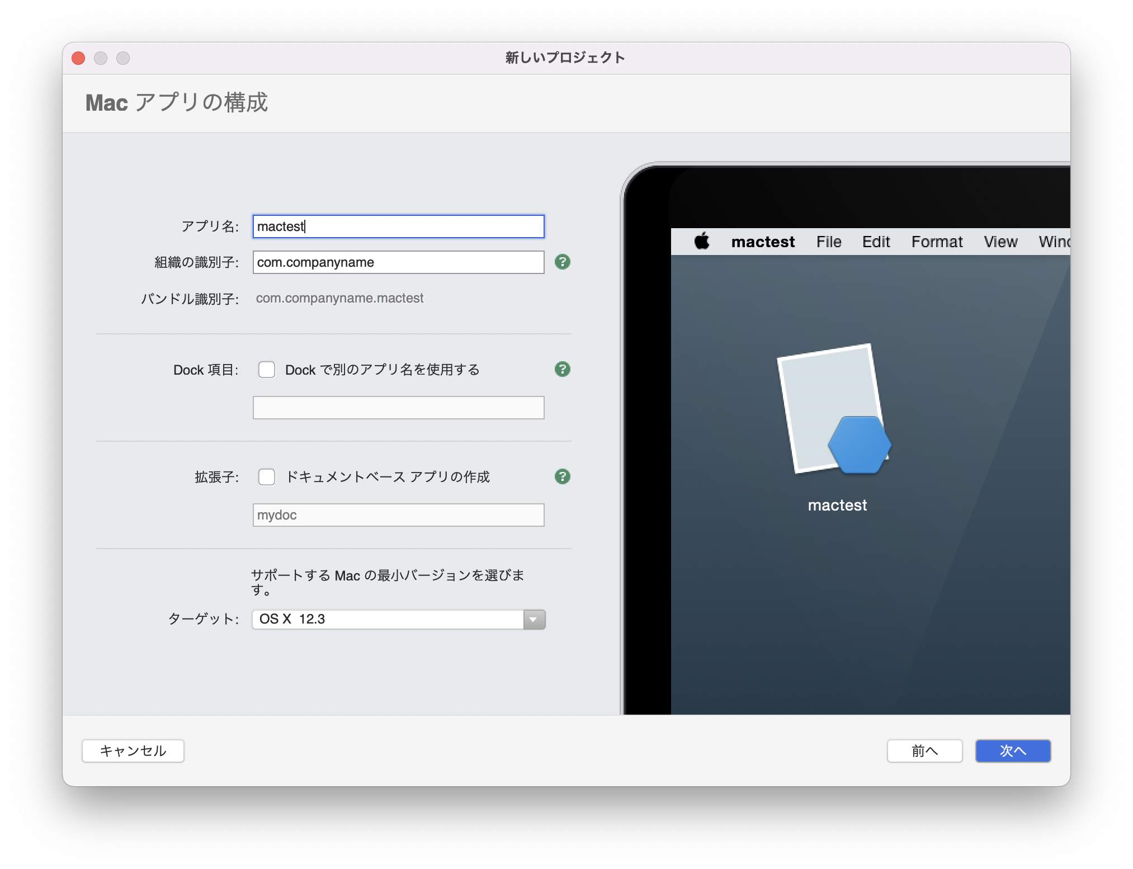Screen dimensions: 1133x869
Task: Click the com.companyname.mactest bundle identifier text
Action: coord(339,298)
